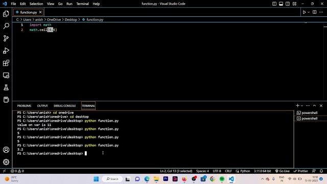Viewport: 327px width, 184px height.
Task: Switch to the OUTPUT panel tab
Action: coord(42,106)
